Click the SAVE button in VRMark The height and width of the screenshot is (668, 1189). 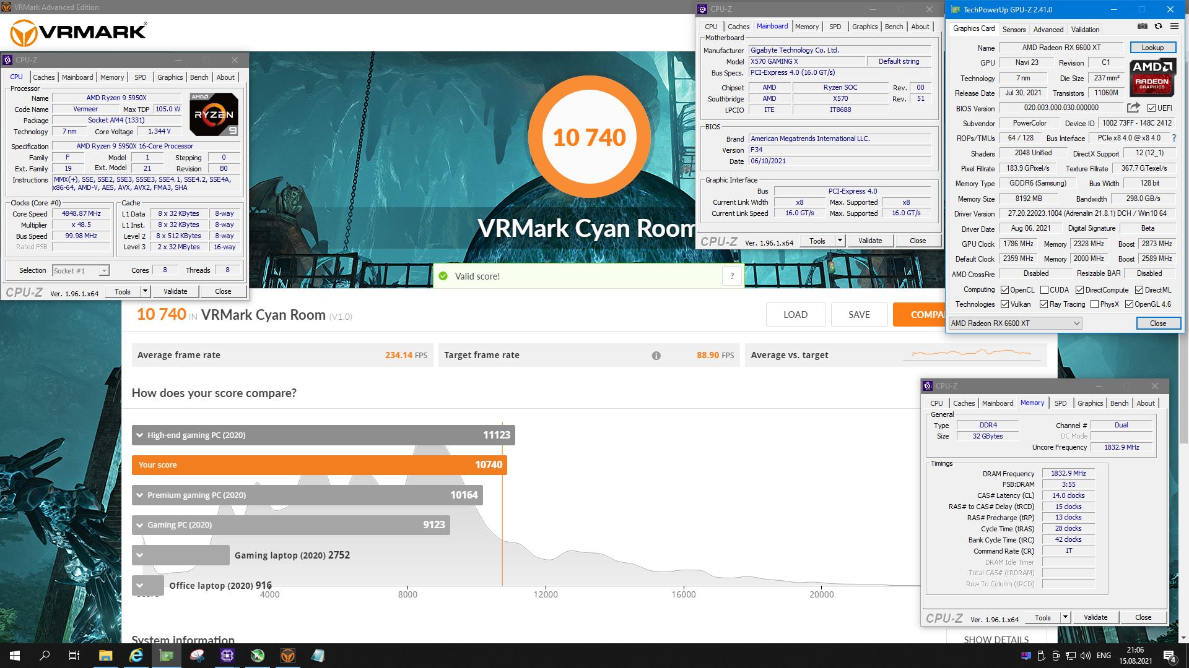(859, 315)
